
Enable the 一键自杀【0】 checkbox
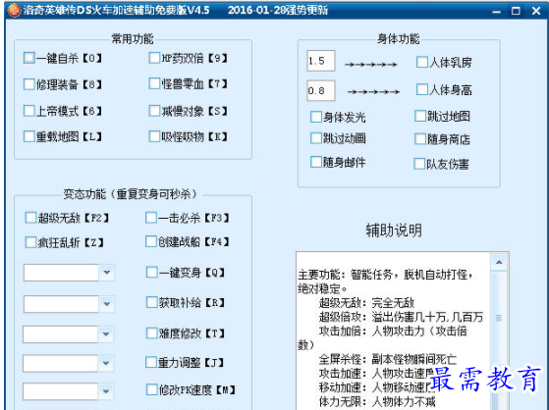pyautogui.click(x=29, y=58)
